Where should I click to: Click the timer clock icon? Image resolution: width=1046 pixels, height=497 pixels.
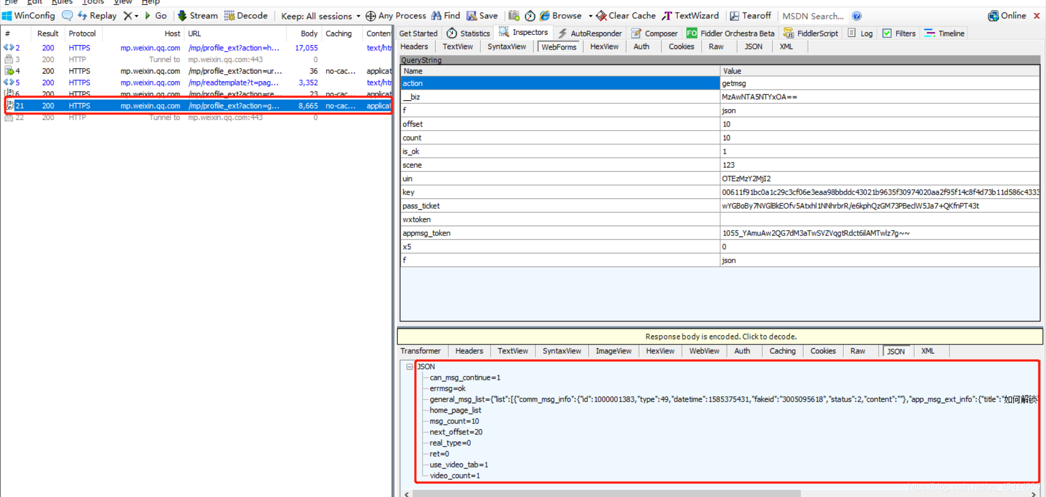[530, 16]
